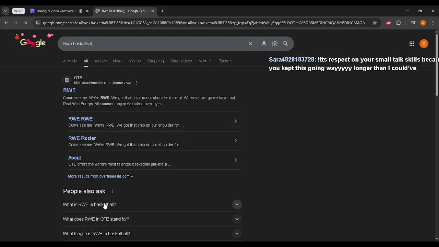The width and height of the screenshot is (439, 247).
Task: Switch to Images results
Action: [x=100, y=61]
